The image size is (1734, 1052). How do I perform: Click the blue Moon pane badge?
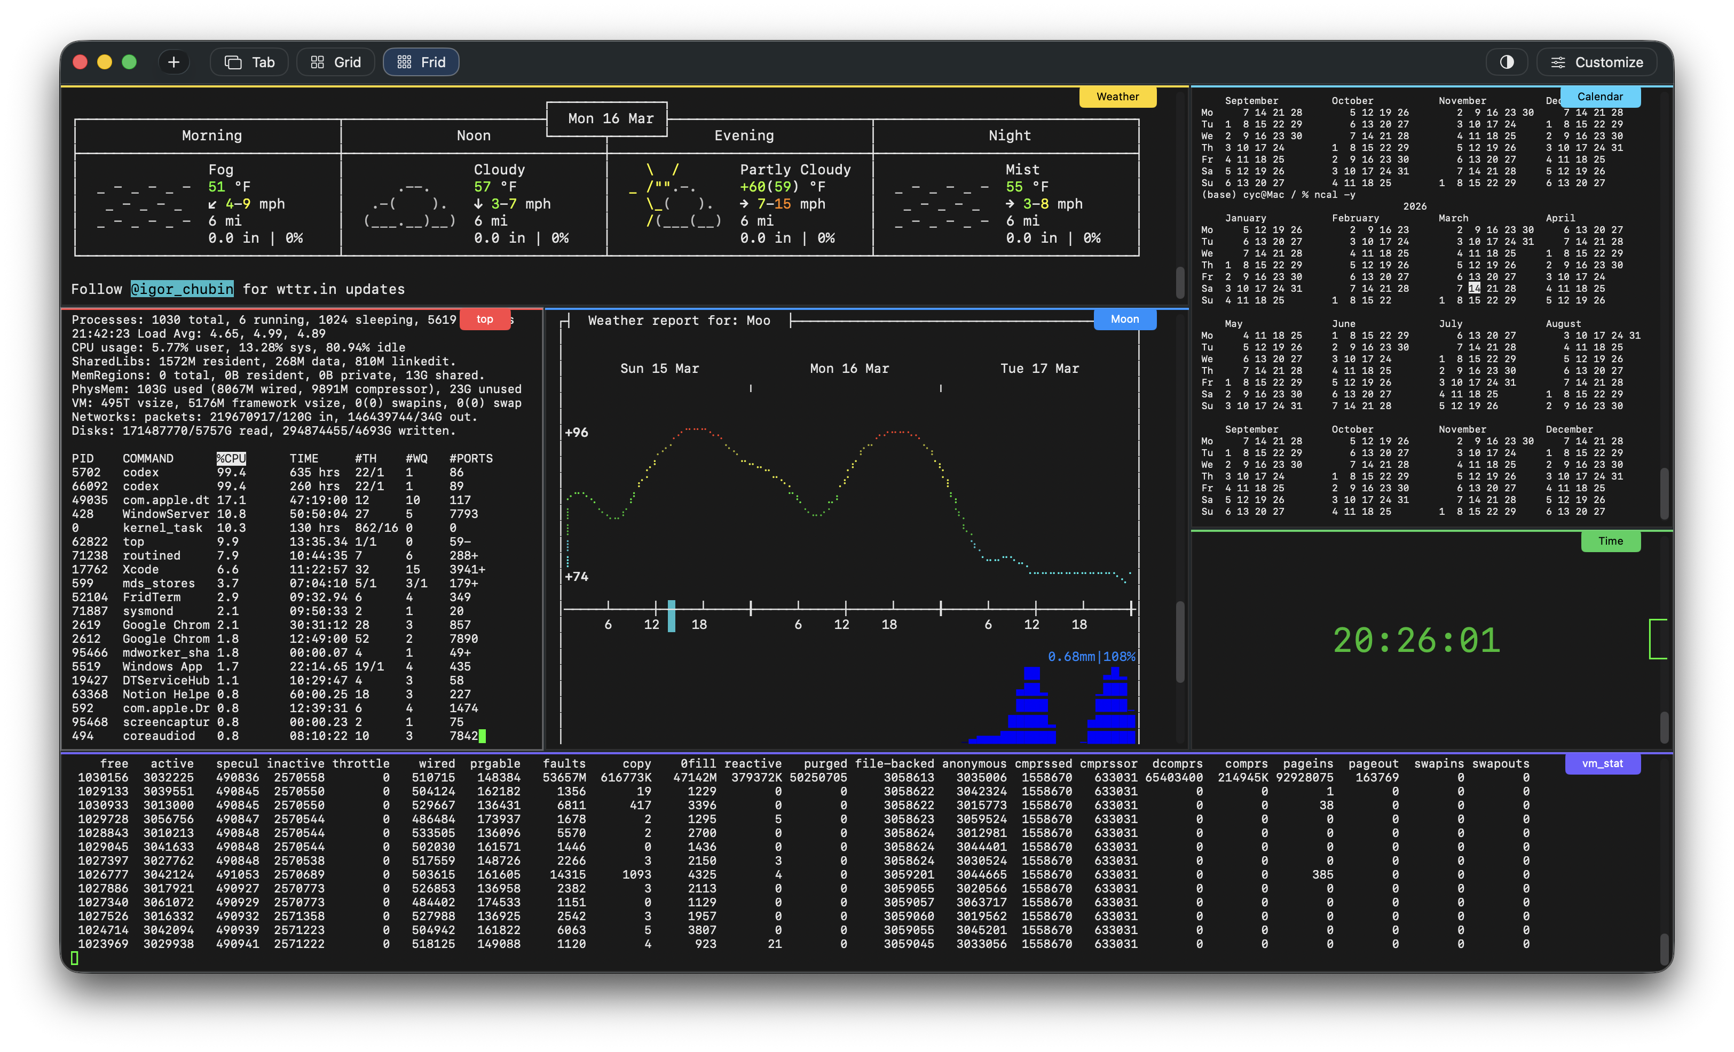coord(1124,319)
